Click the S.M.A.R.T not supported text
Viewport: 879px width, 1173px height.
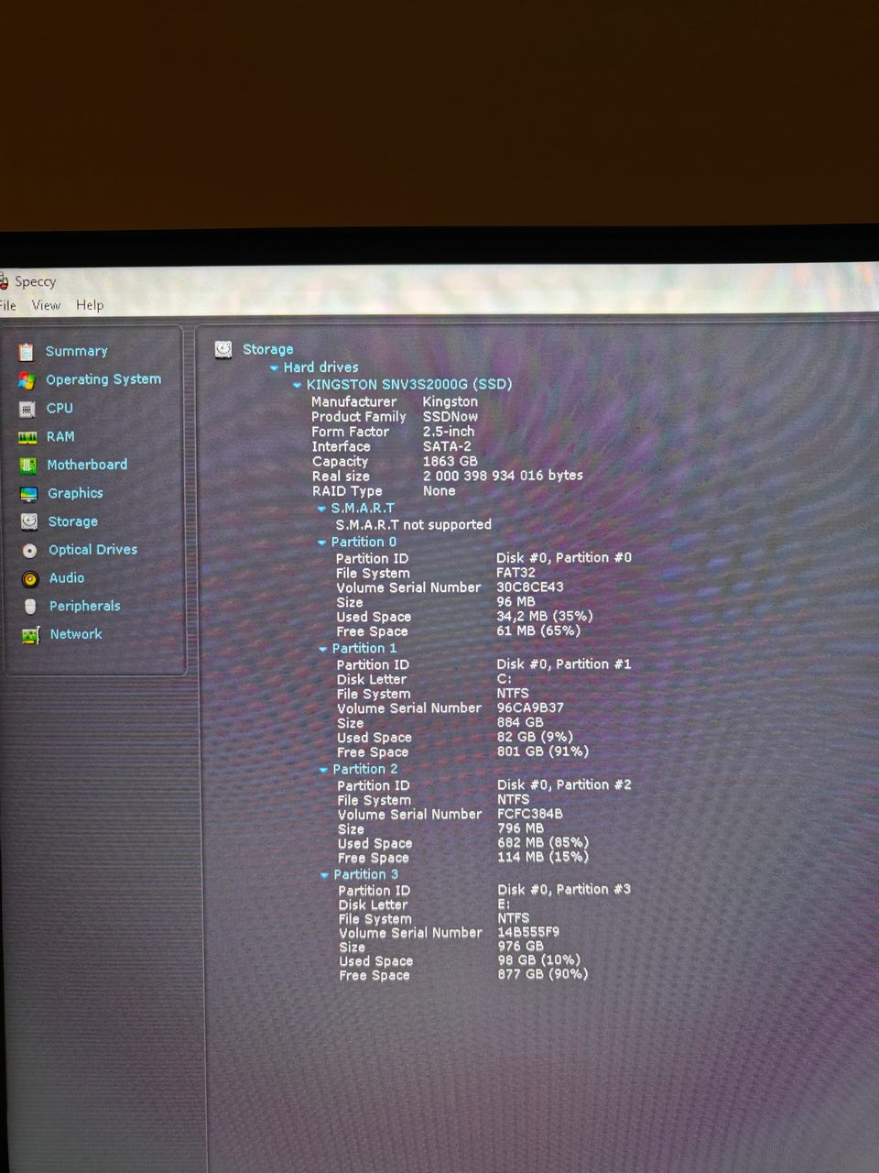pyautogui.click(x=413, y=525)
